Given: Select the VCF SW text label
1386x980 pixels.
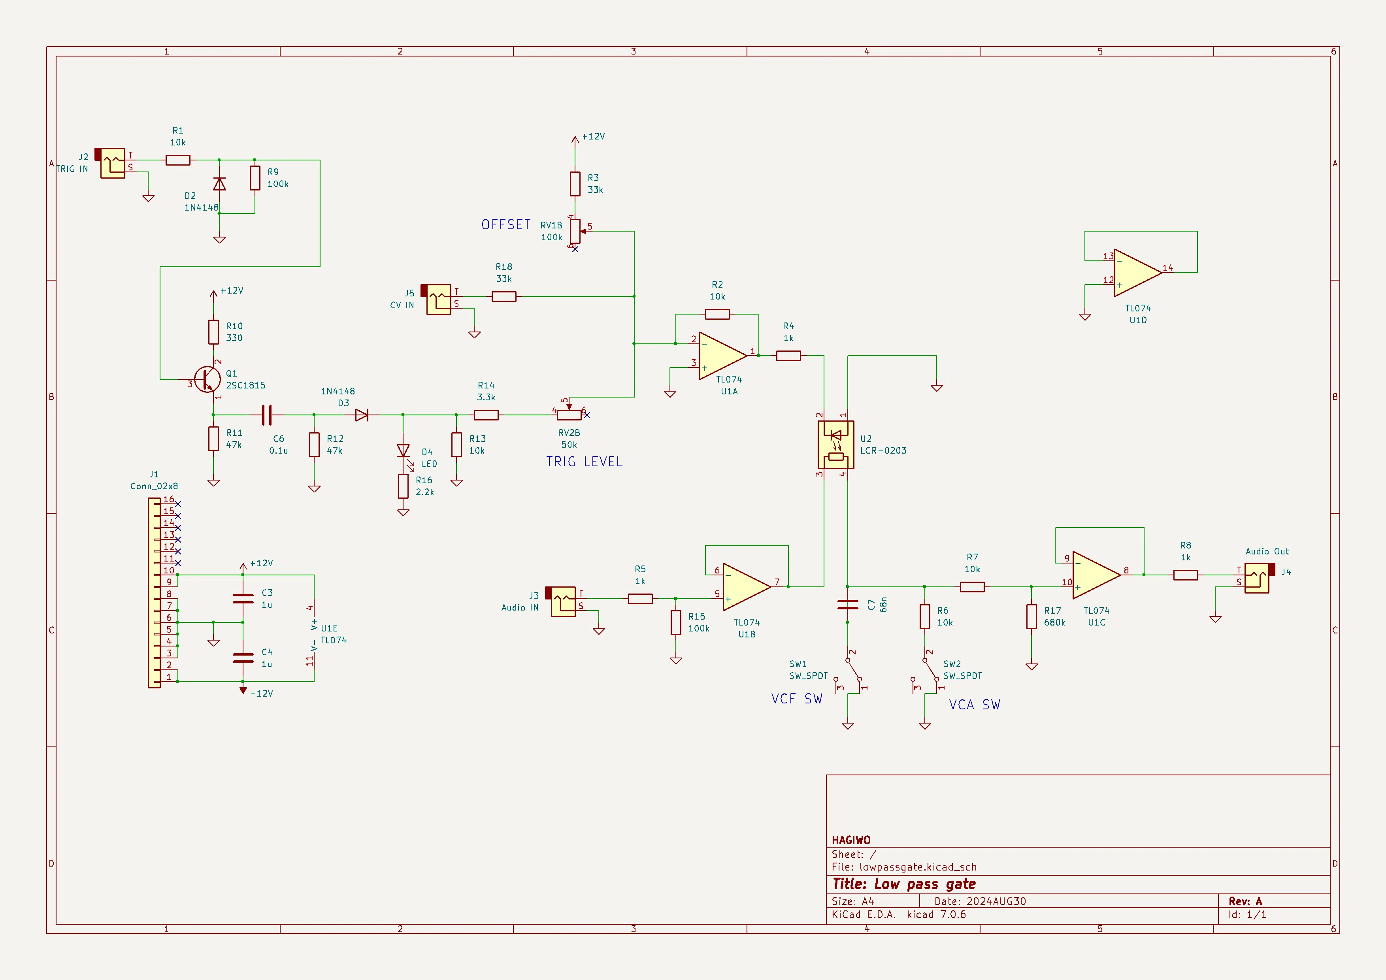Looking at the screenshot, I should click(x=797, y=699).
